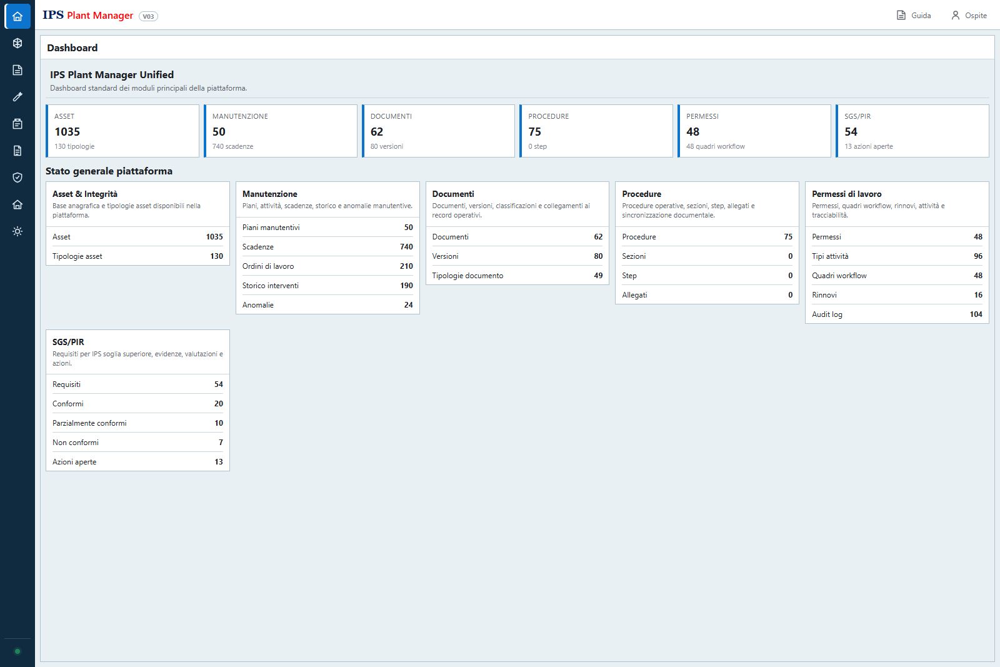Image resolution: width=1000 pixels, height=667 pixels.
Task: Select the Ordini di lavoro row
Action: [x=327, y=266]
